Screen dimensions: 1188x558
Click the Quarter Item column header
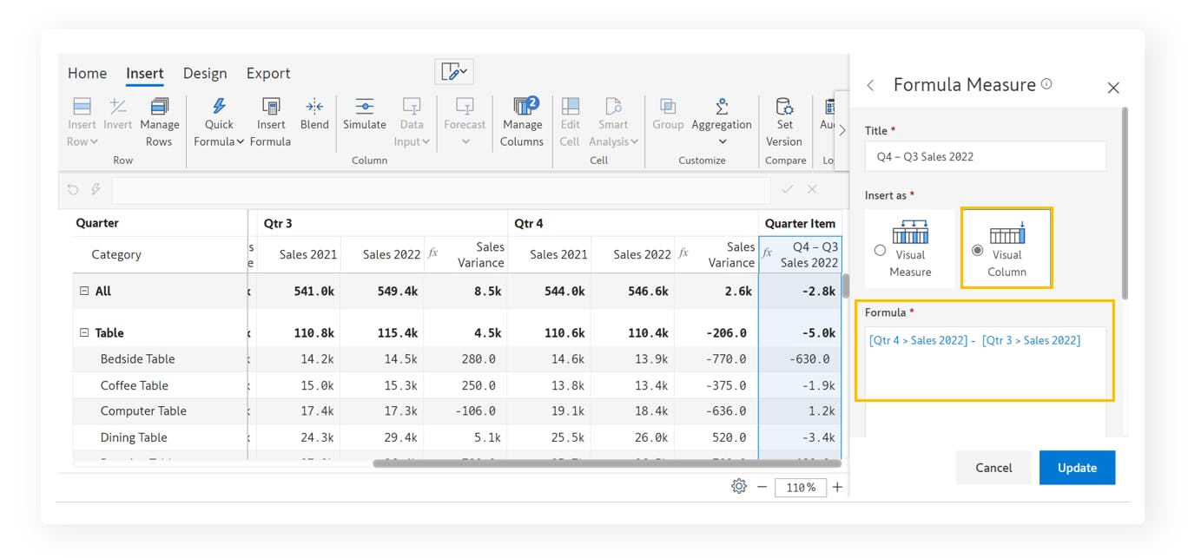point(800,223)
